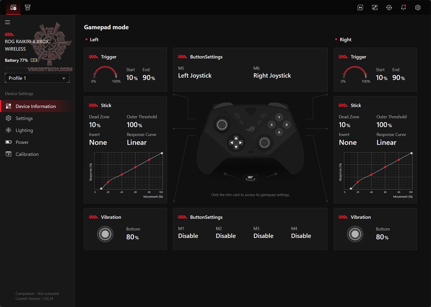The height and width of the screenshot is (307, 431).
Task: Click the right vibration motor icon
Action: 355,234
